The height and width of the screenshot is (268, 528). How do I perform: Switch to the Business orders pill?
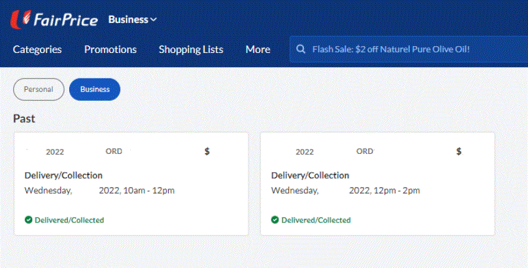point(95,89)
